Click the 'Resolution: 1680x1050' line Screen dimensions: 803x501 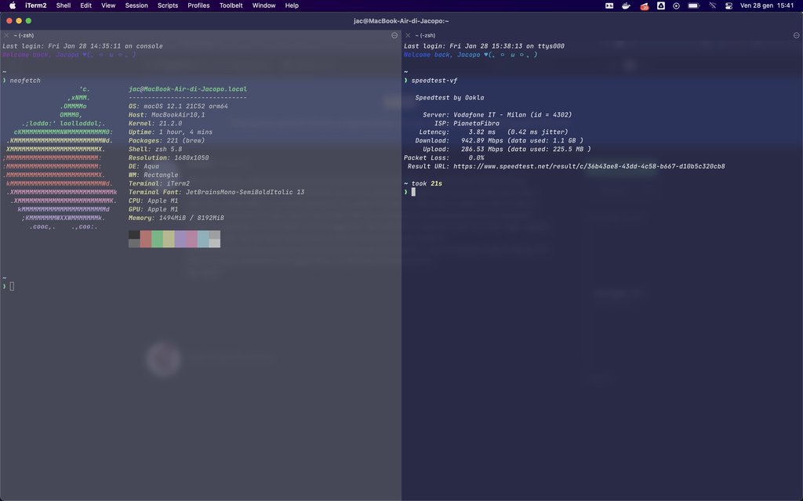pyautogui.click(x=169, y=158)
